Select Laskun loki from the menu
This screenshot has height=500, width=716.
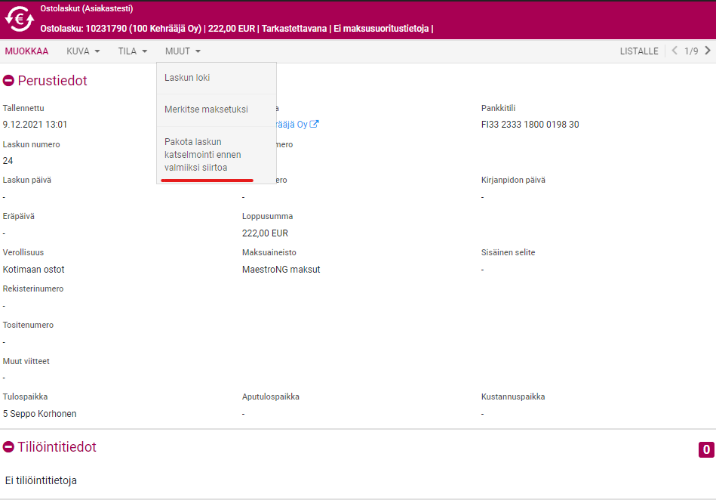click(x=187, y=78)
